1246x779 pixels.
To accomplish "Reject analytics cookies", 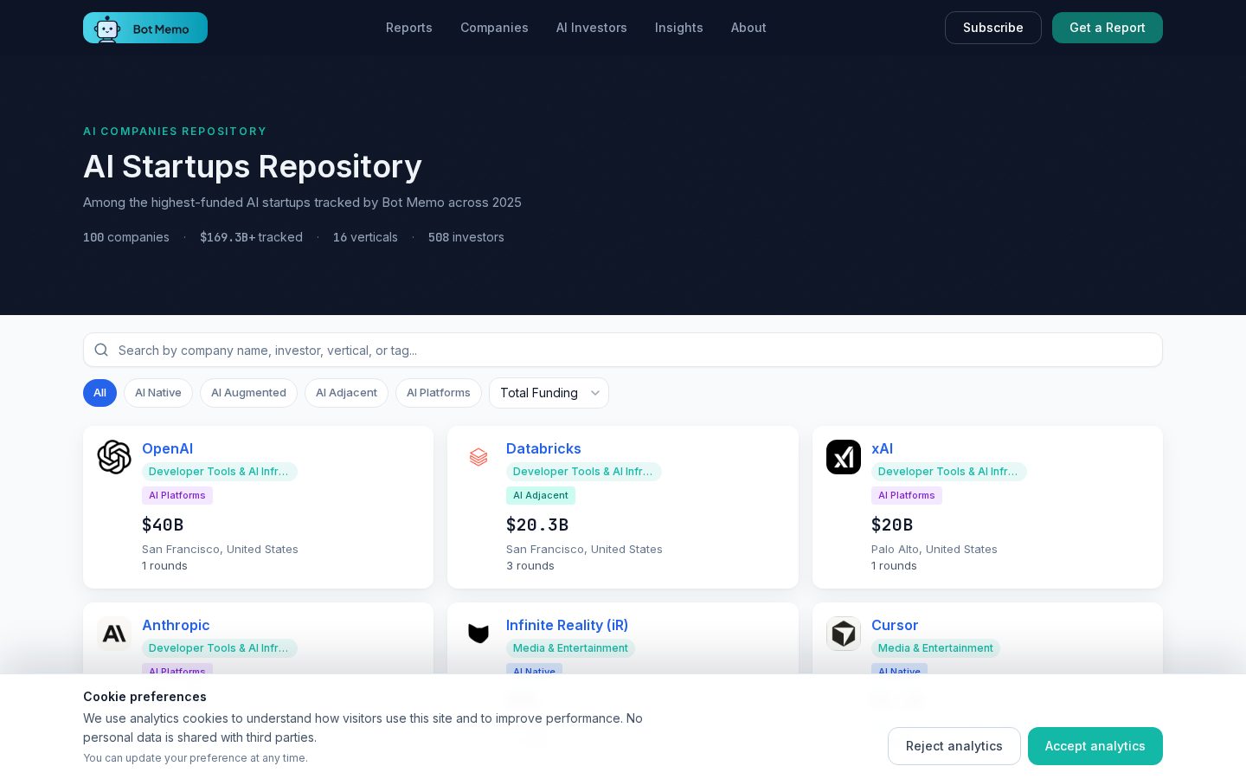I will tap(954, 746).
